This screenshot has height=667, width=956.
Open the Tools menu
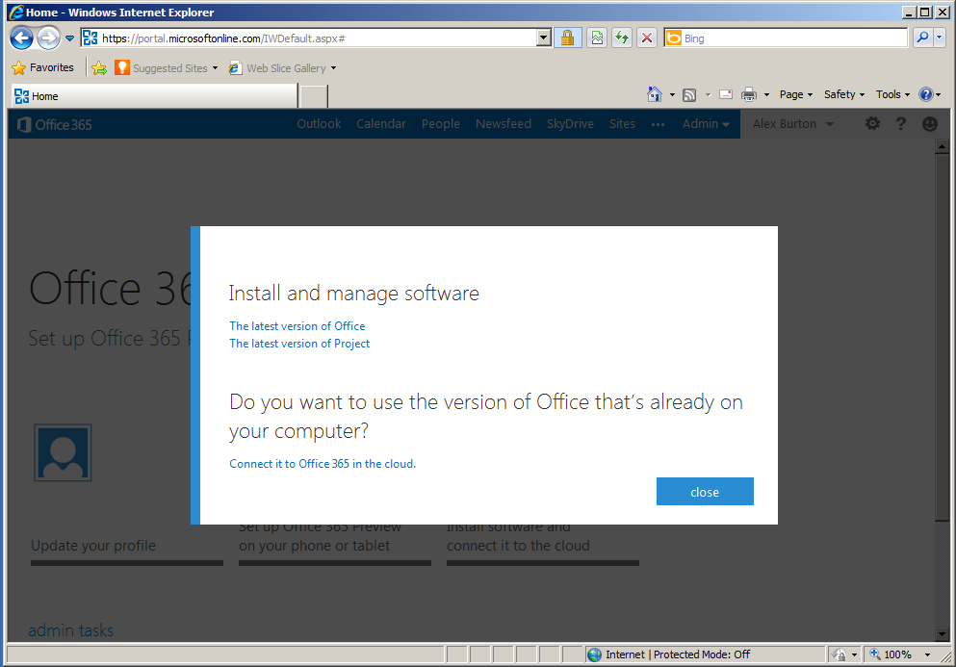892,94
